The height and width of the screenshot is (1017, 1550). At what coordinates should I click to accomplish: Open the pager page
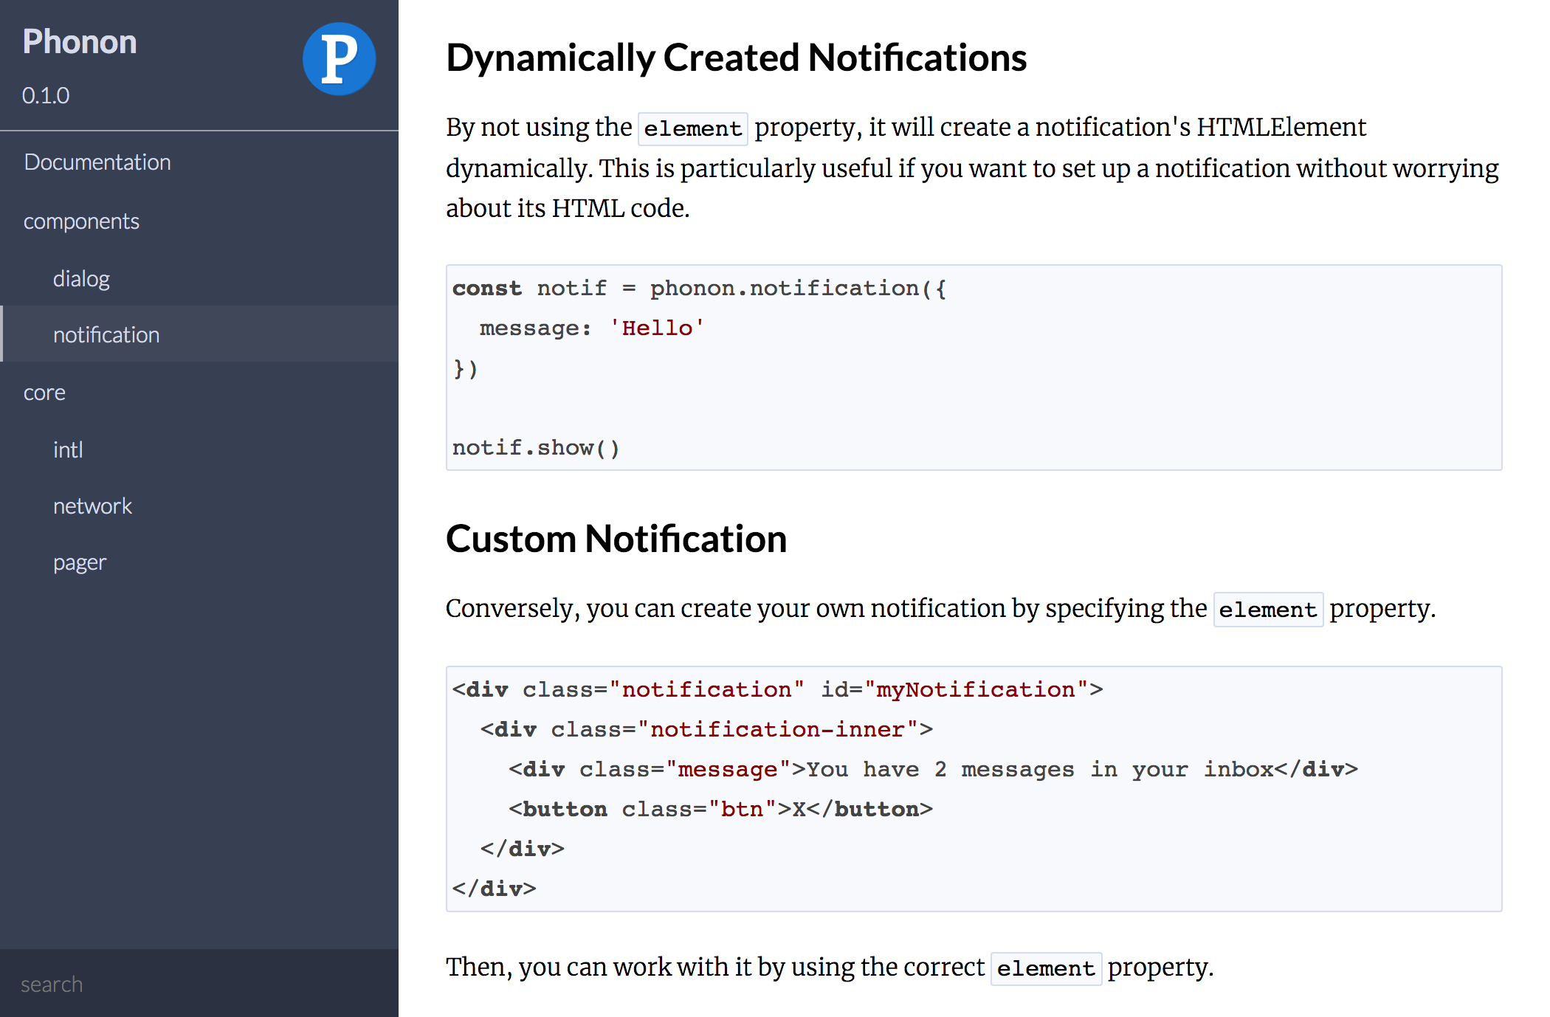coord(80,563)
